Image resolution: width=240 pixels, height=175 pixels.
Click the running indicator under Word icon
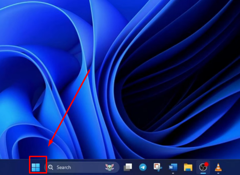[173, 173]
